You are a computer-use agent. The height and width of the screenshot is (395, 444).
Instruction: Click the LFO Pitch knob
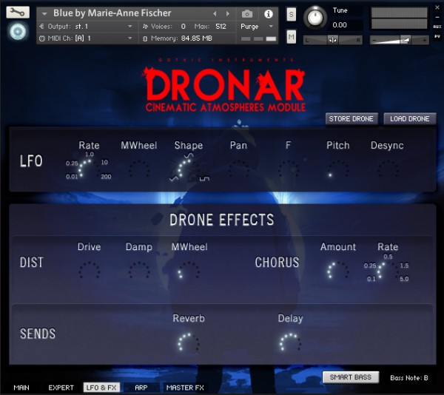tap(338, 170)
